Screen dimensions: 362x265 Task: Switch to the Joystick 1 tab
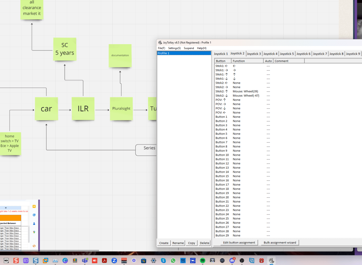(x=221, y=54)
